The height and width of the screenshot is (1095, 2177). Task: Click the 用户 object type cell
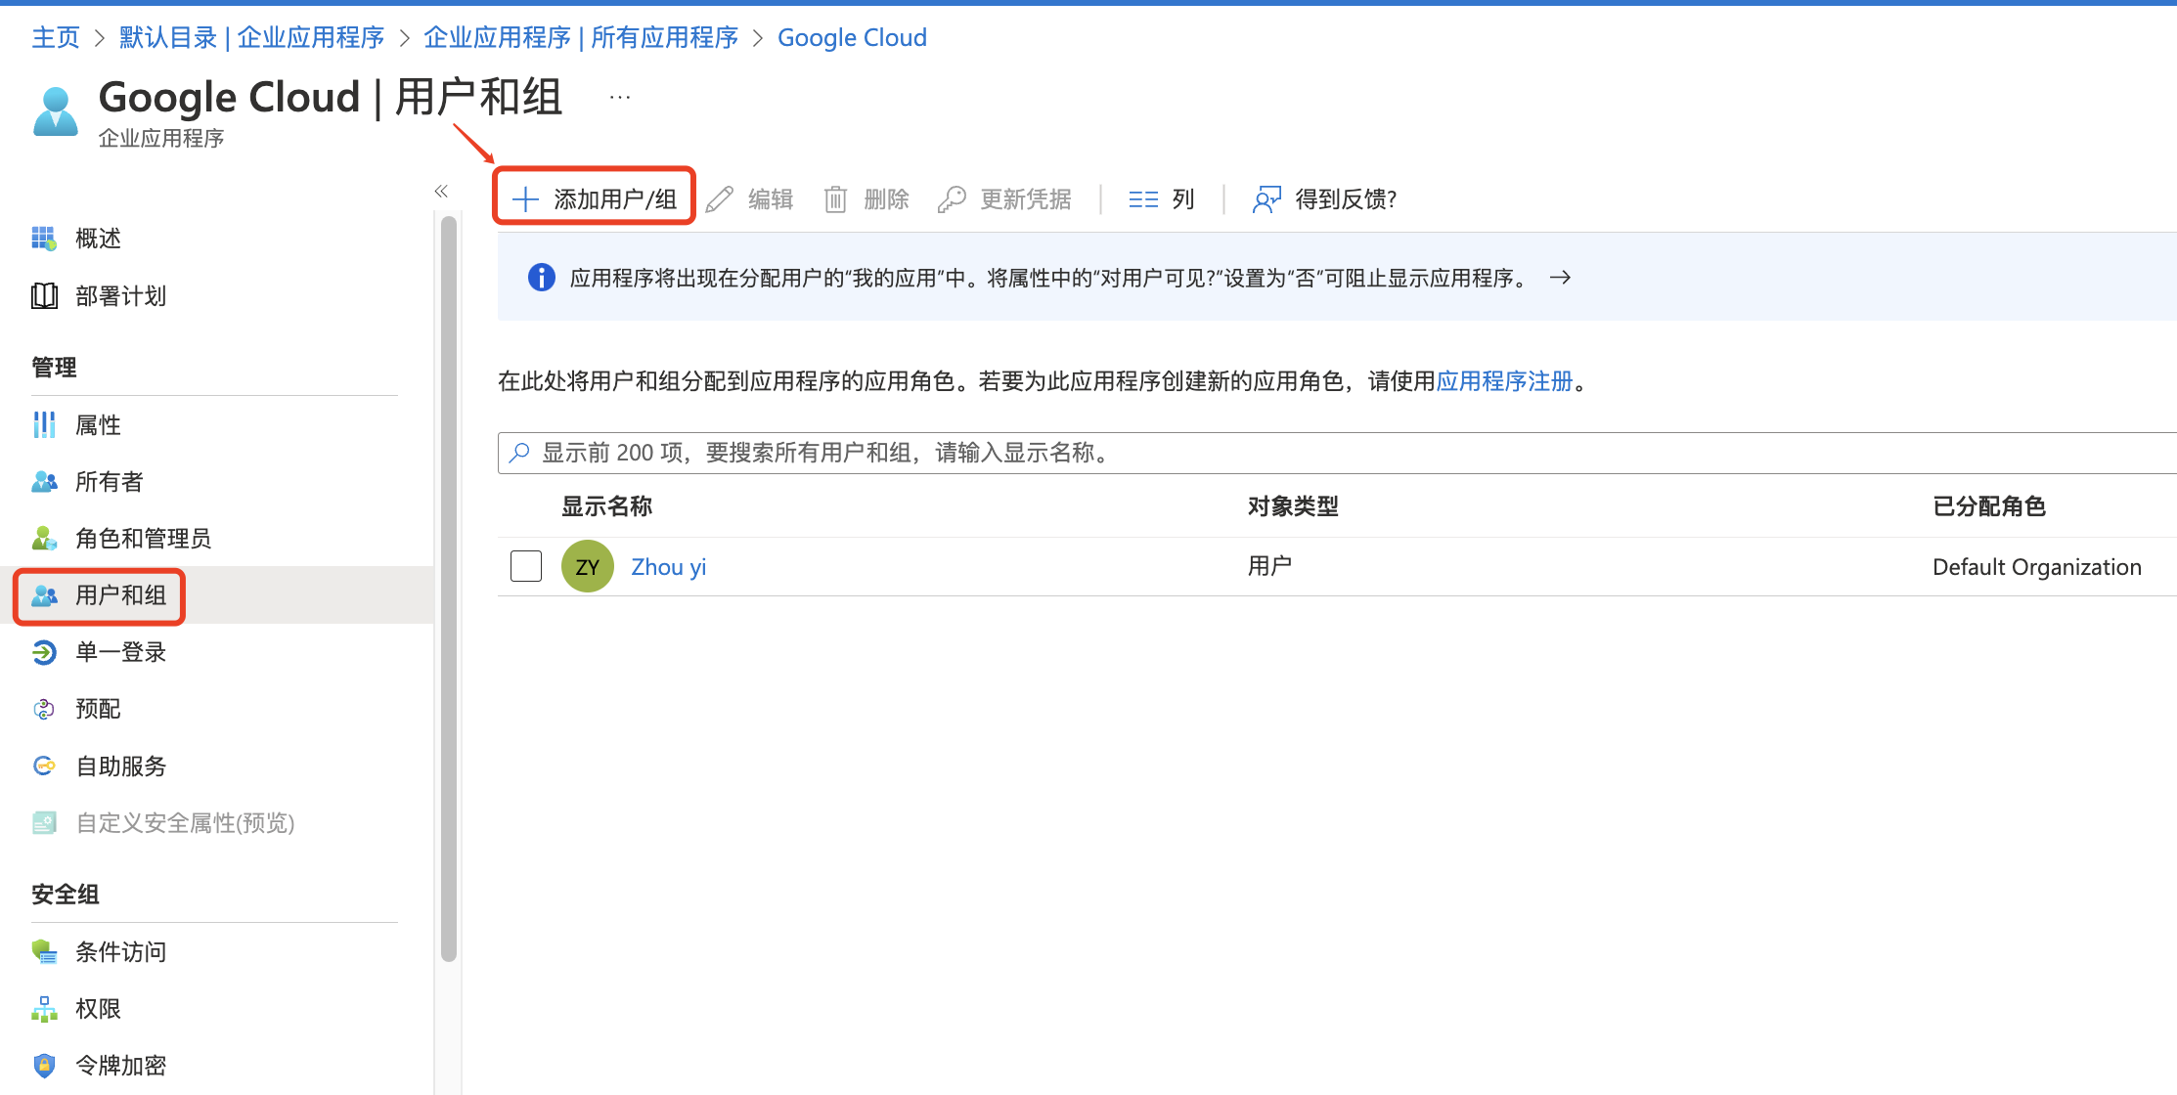click(x=1269, y=566)
